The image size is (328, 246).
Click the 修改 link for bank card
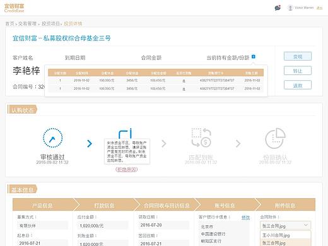point(245,218)
